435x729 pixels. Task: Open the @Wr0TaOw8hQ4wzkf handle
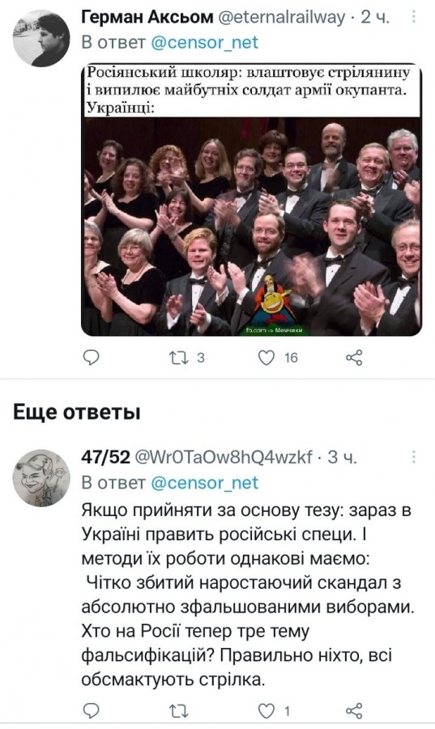(x=224, y=458)
